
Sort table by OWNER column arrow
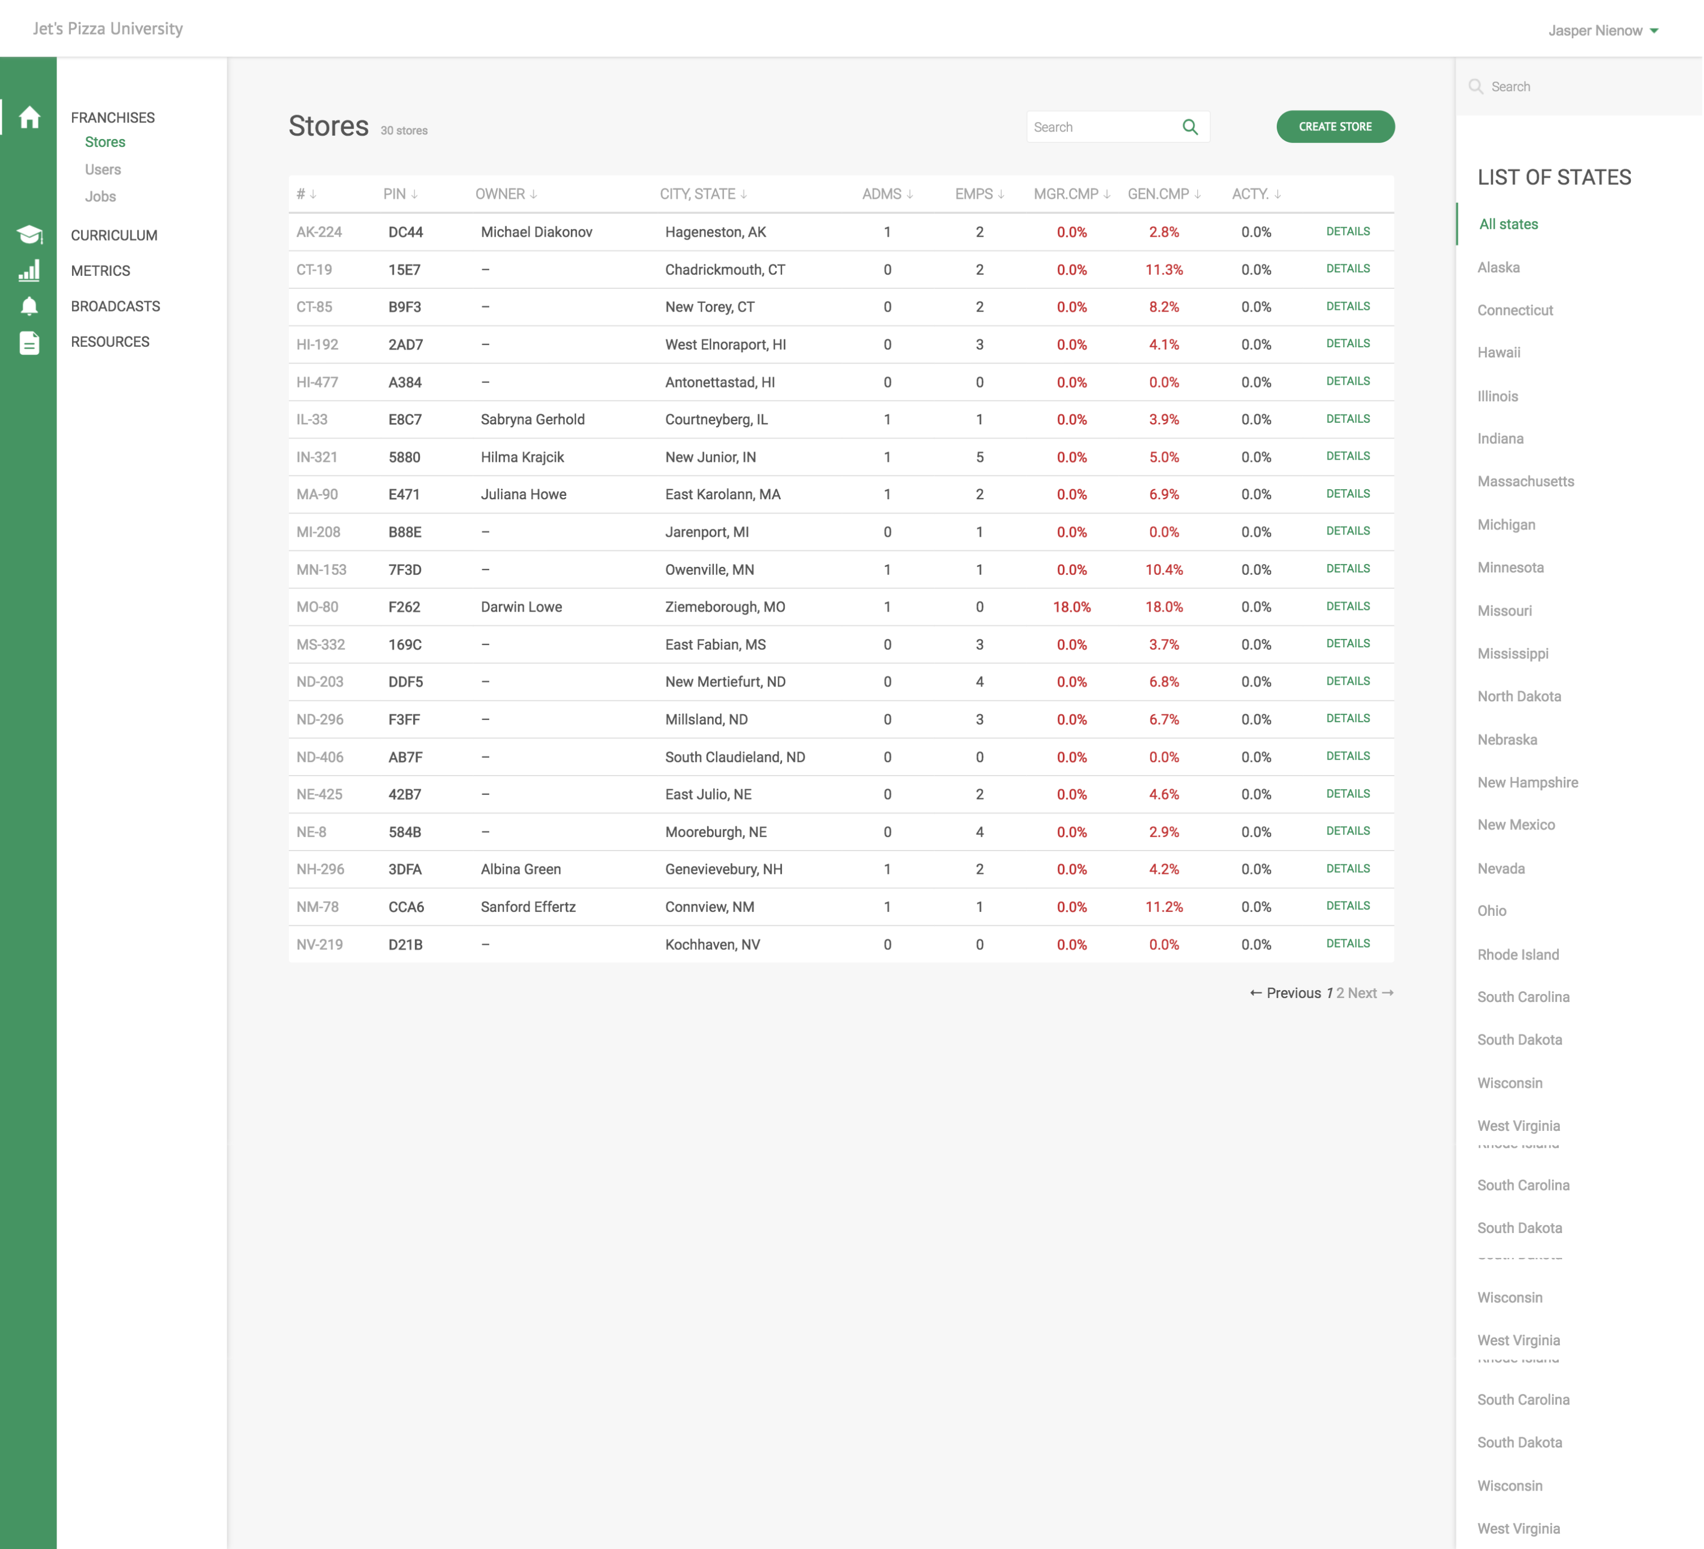(533, 195)
